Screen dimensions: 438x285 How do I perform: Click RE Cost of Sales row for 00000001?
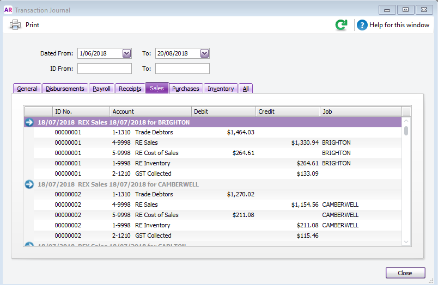(217, 153)
